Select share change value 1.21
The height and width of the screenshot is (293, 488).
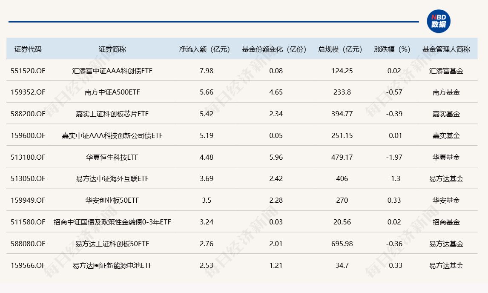[276, 265]
